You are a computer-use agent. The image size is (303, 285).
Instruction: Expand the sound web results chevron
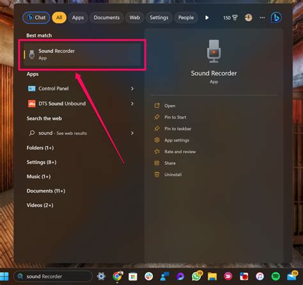[132, 133]
